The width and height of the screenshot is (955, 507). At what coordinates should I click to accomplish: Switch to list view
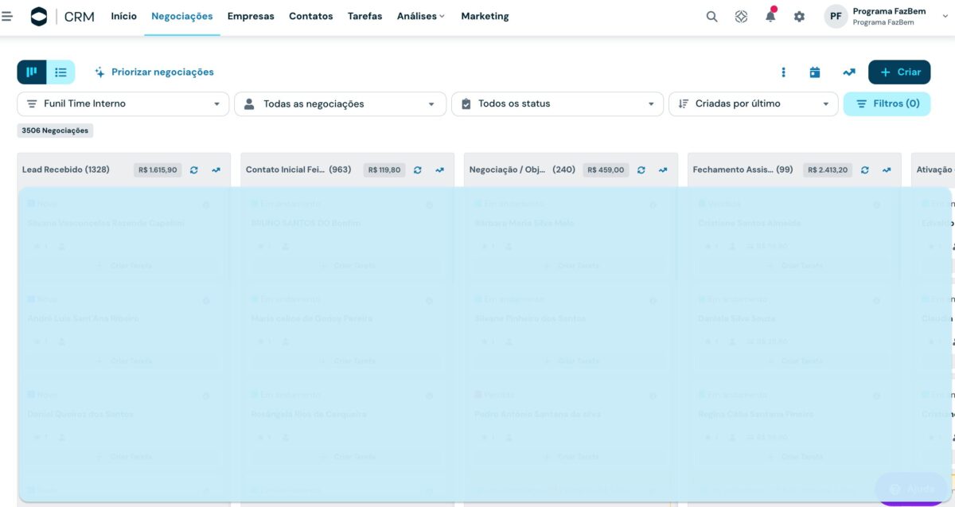pos(60,72)
